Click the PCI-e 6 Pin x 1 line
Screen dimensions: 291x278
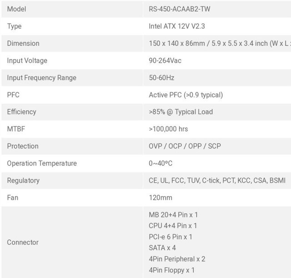171,237
